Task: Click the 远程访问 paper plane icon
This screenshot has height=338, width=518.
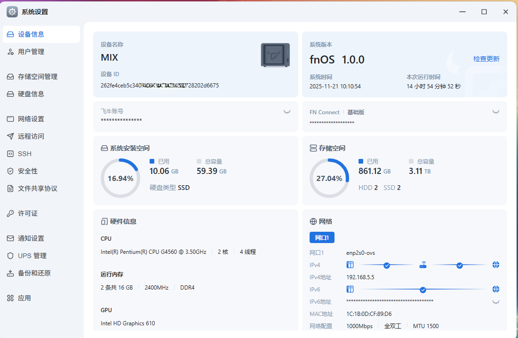Action: [x=10, y=136]
